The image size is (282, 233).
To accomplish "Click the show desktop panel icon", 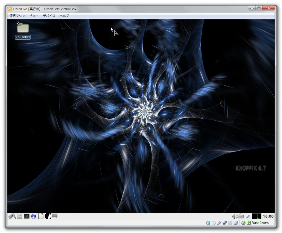I will point(55,216).
